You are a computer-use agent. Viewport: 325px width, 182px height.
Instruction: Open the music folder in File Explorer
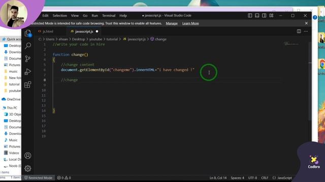(x=11, y=71)
